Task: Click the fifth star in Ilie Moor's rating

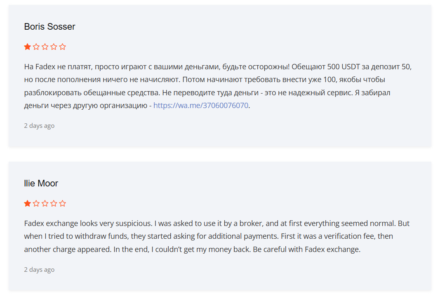Action: pyautogui.click(x=63, y=203)
